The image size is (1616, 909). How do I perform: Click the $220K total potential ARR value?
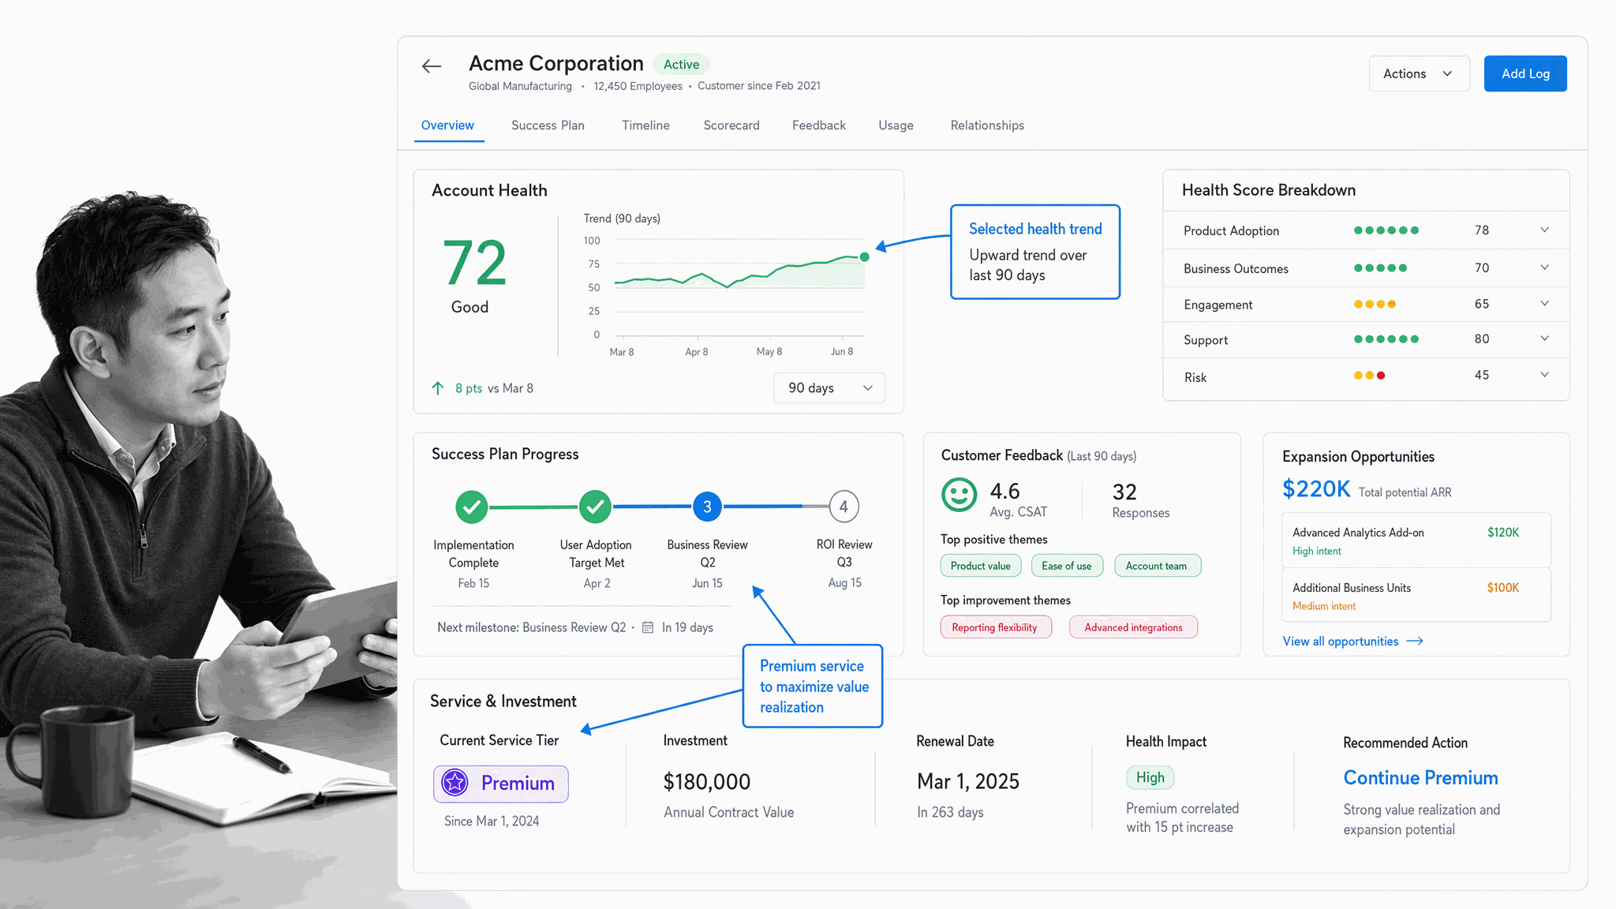(x=1316, y=489)
